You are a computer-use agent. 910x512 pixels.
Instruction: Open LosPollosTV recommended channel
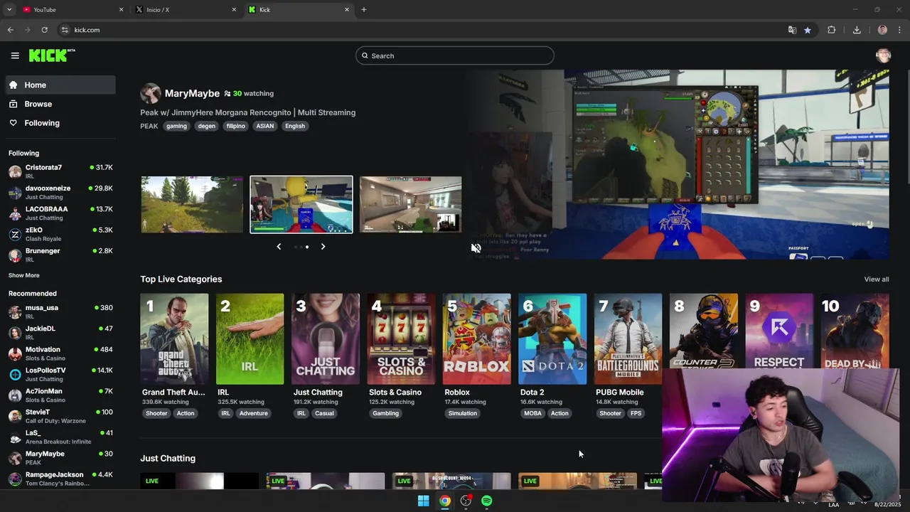point(60,374)
